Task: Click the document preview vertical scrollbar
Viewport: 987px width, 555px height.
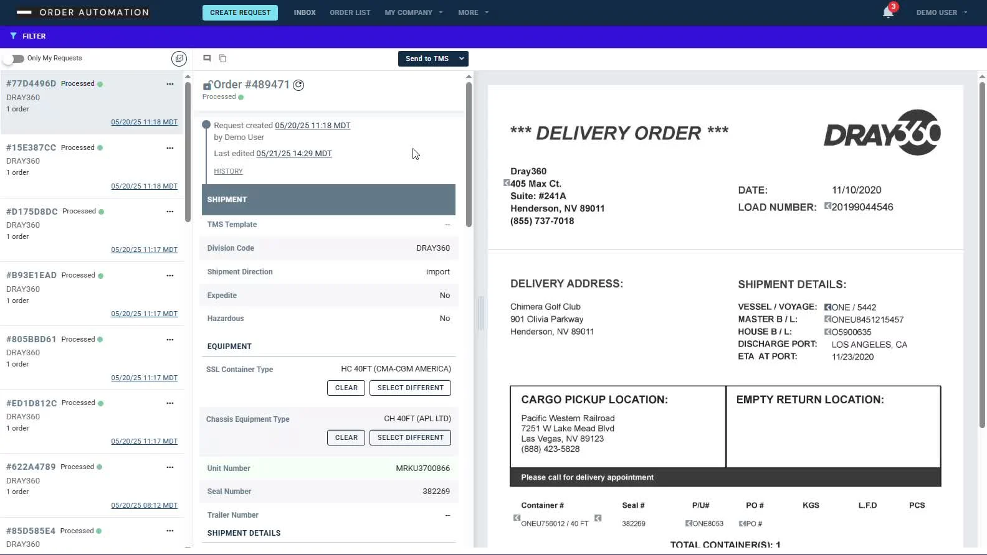Action: (982, 255)
